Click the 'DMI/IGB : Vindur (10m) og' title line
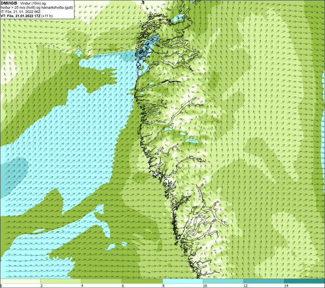Viewport: 325px width, 288px height. [x=23, y=3]
